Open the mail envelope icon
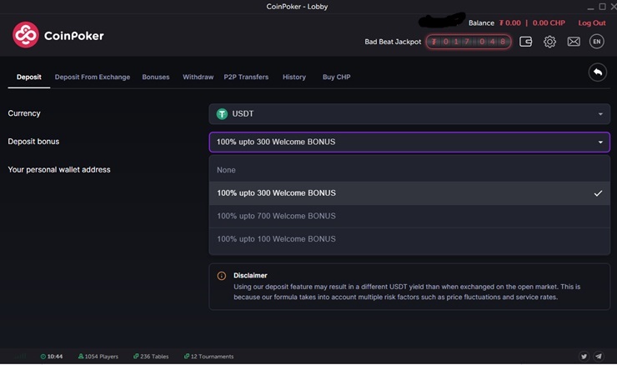This screenshot has width=617, height=365. point(574,42)
